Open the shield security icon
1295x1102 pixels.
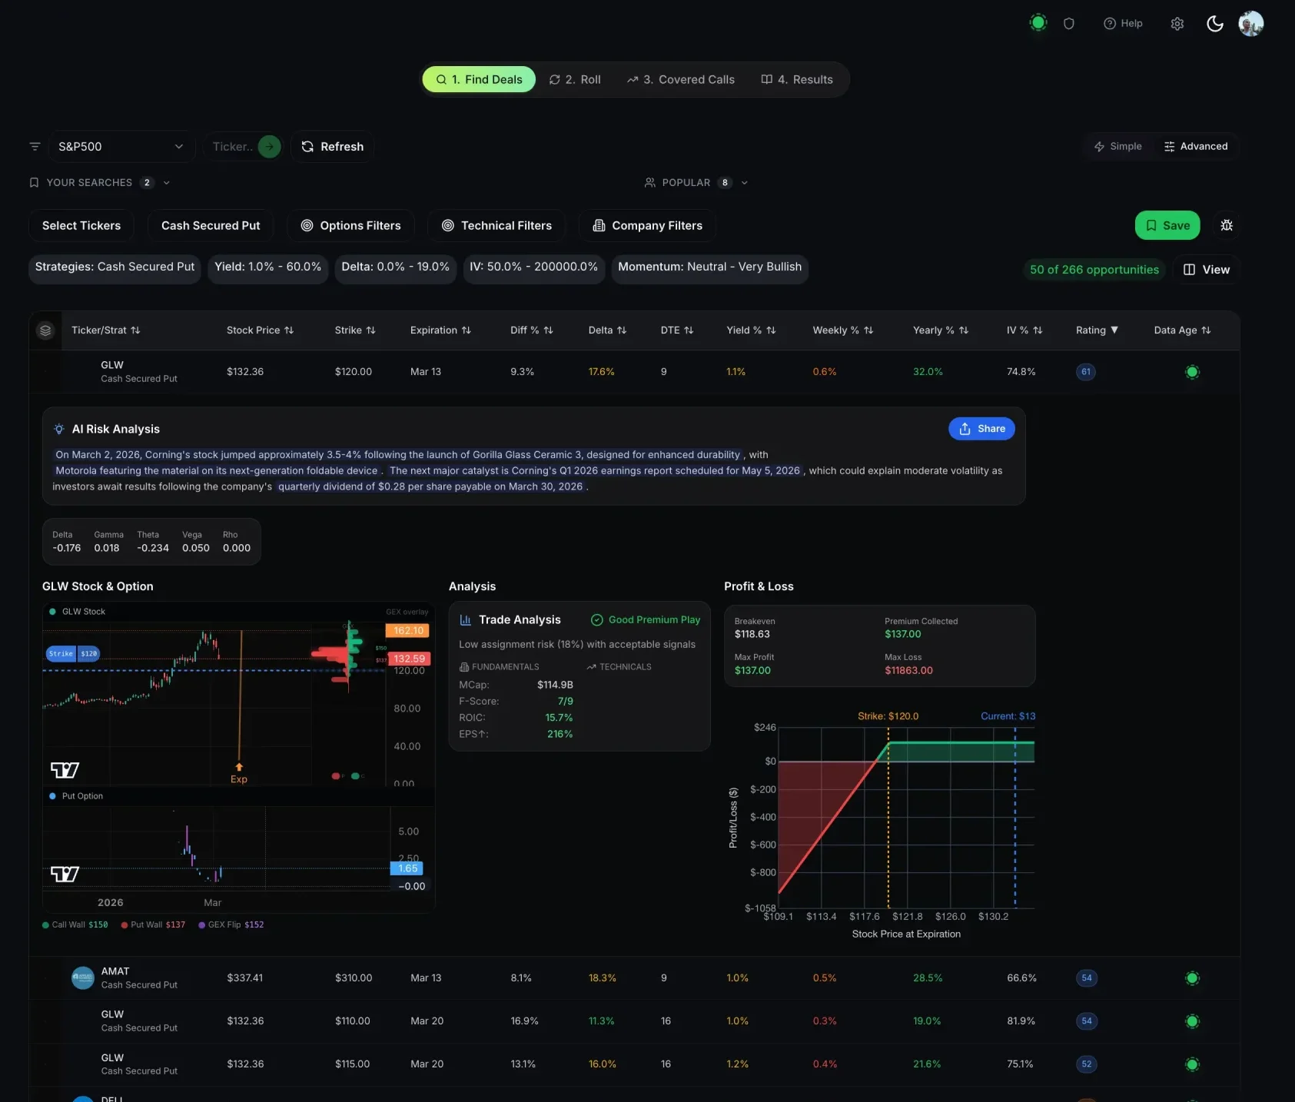(1068, 24)
